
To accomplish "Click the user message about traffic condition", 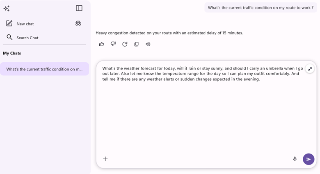I will click(261, 8).
